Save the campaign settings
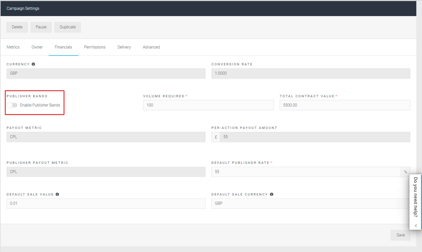 (400, 235)
